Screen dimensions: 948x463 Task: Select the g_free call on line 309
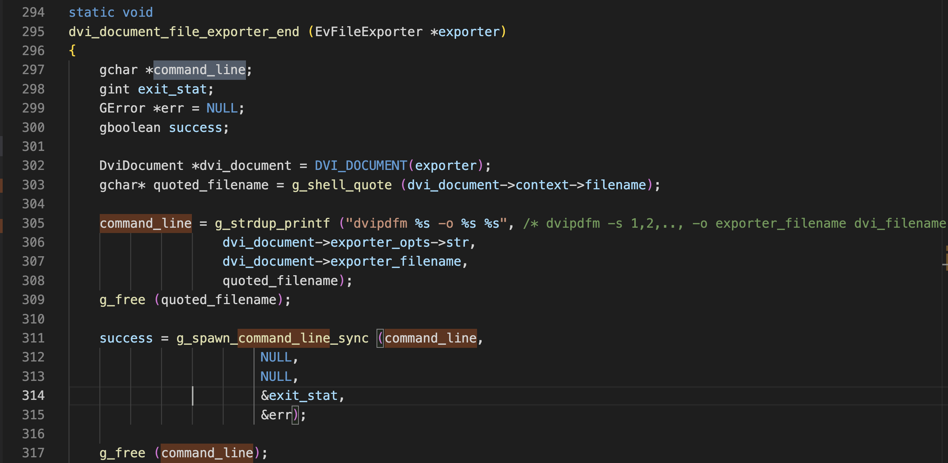tap(120, 300)
